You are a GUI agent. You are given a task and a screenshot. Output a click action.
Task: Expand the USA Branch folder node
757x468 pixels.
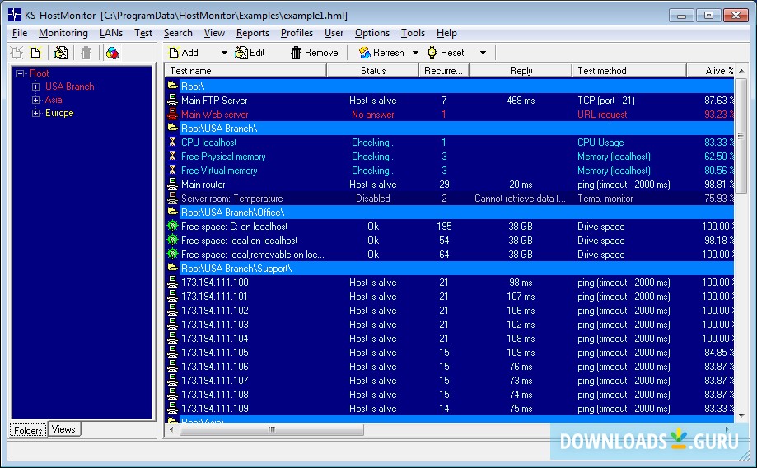coord(35,87)
